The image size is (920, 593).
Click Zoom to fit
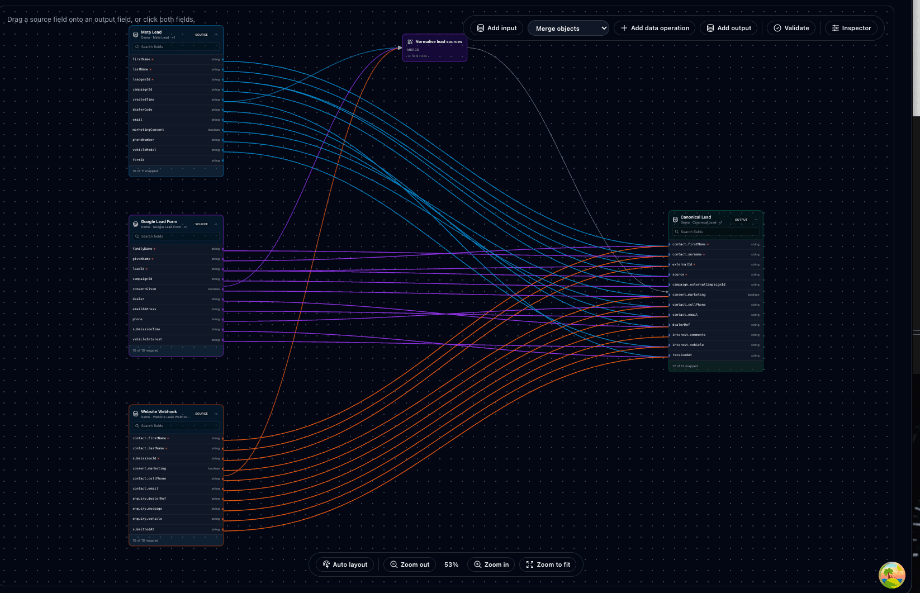tap(548, 564)
